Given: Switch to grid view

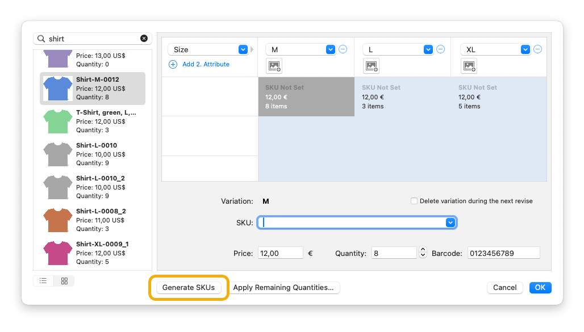Looking at the screenshot, I should pos(64,280).
